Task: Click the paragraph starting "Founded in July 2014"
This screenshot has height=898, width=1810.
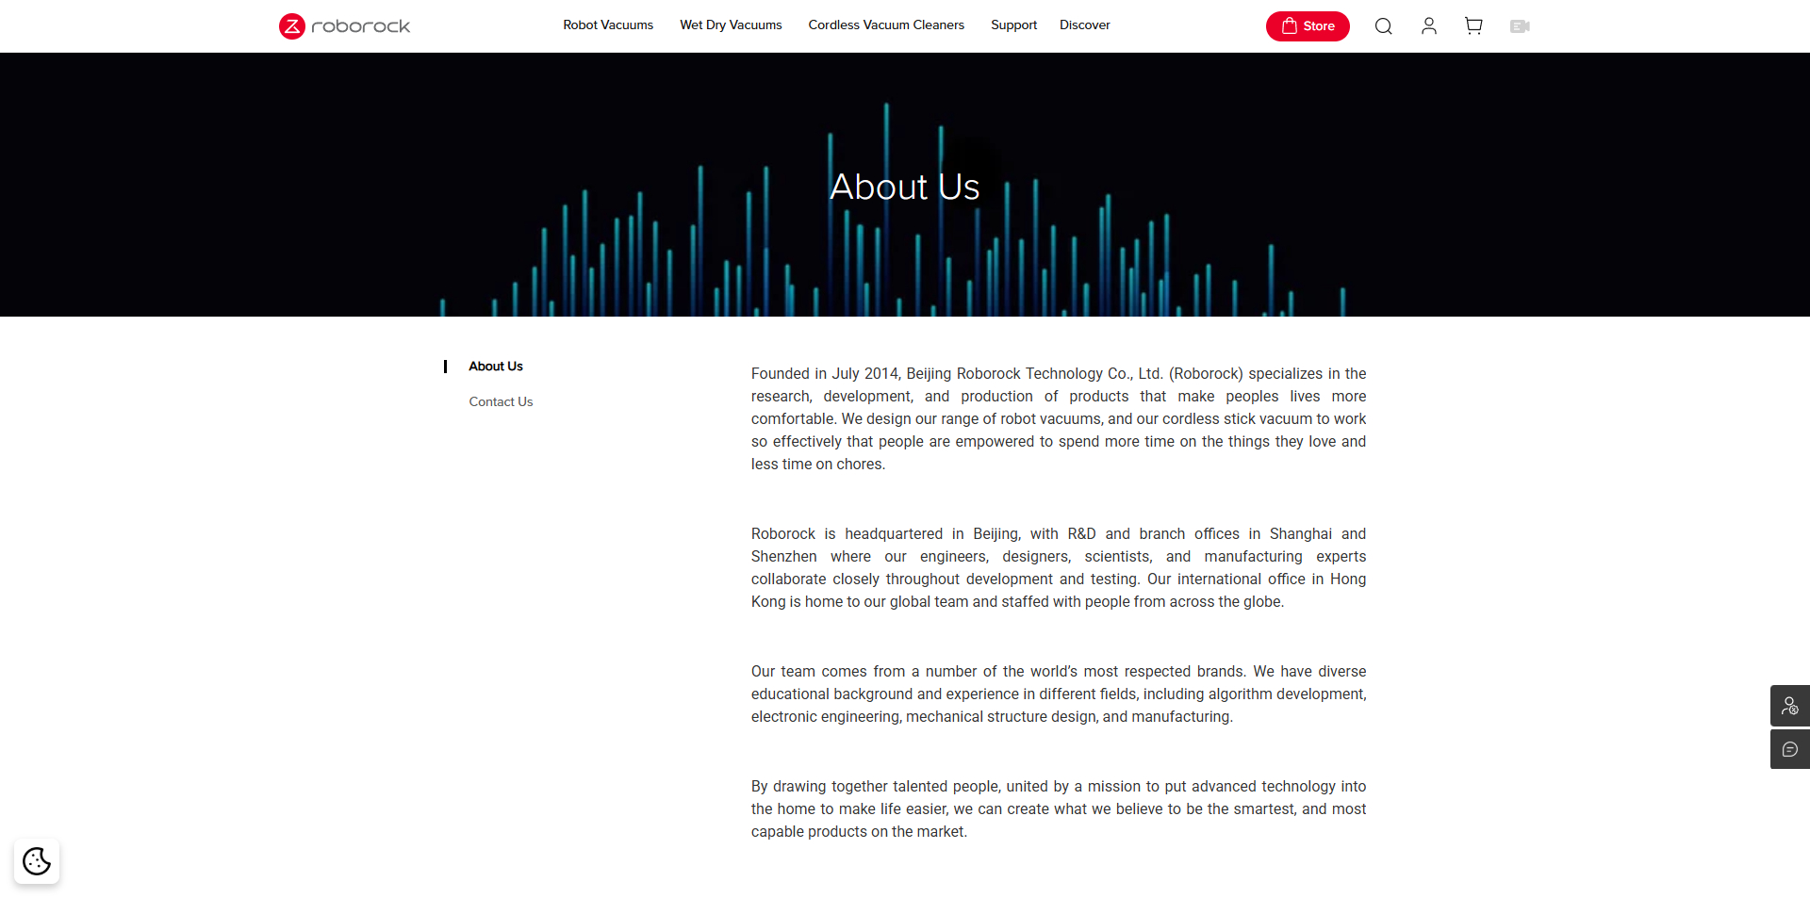Action: pos(1058,419)
